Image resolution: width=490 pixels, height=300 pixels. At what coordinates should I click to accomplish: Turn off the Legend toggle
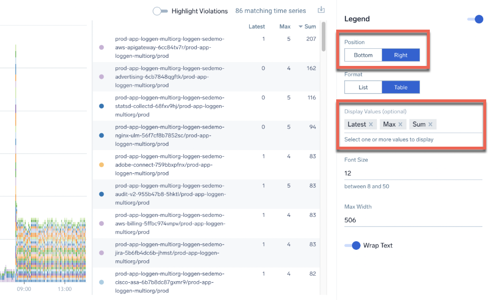pyautogui.click(x=475, y=19)
